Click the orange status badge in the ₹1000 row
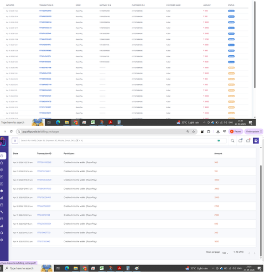Viewport: 270px width, 276px height. point(231,68)
